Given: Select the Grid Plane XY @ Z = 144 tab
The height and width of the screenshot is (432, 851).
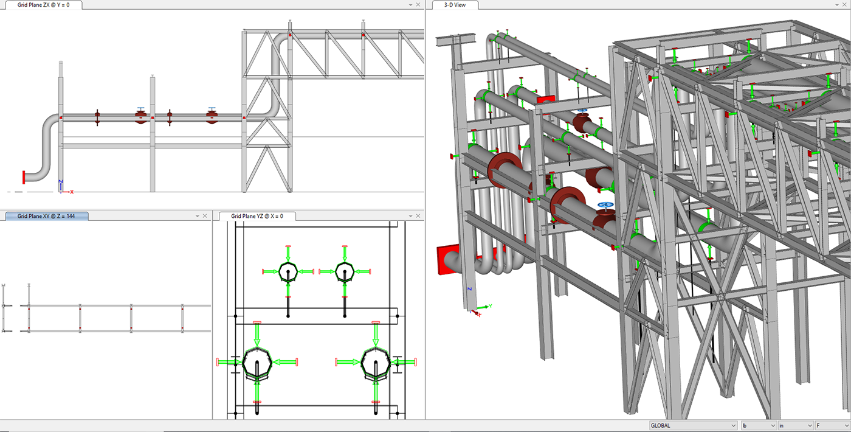Looking at the screenshot, I should click(46, 216).
